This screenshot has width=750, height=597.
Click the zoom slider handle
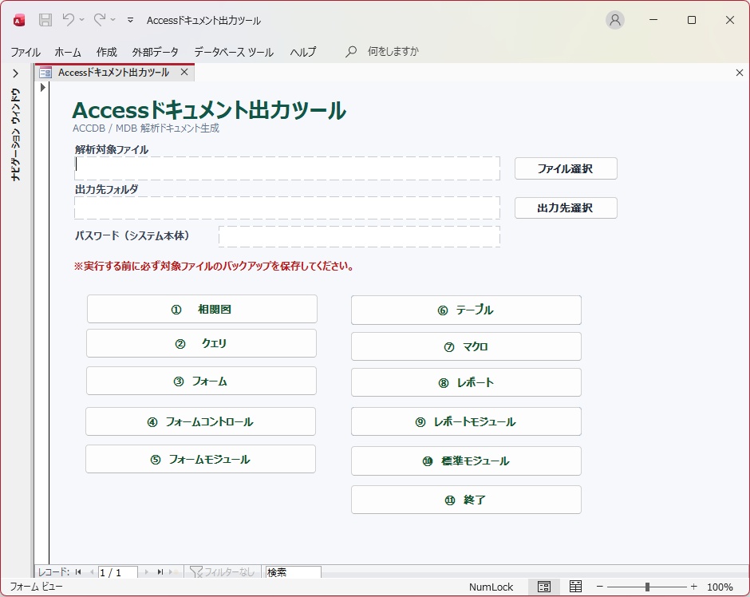[647, 587]
